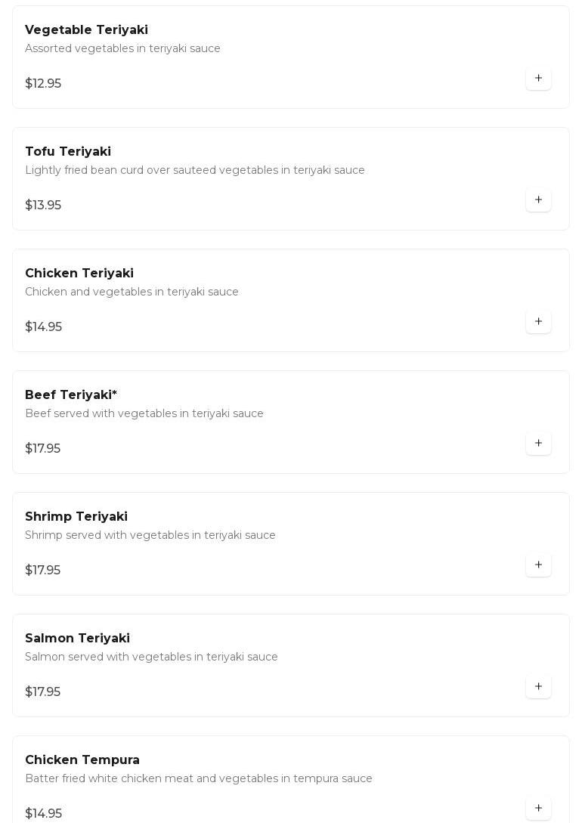Click the Chicken Tempura description text

click(199, 779)
